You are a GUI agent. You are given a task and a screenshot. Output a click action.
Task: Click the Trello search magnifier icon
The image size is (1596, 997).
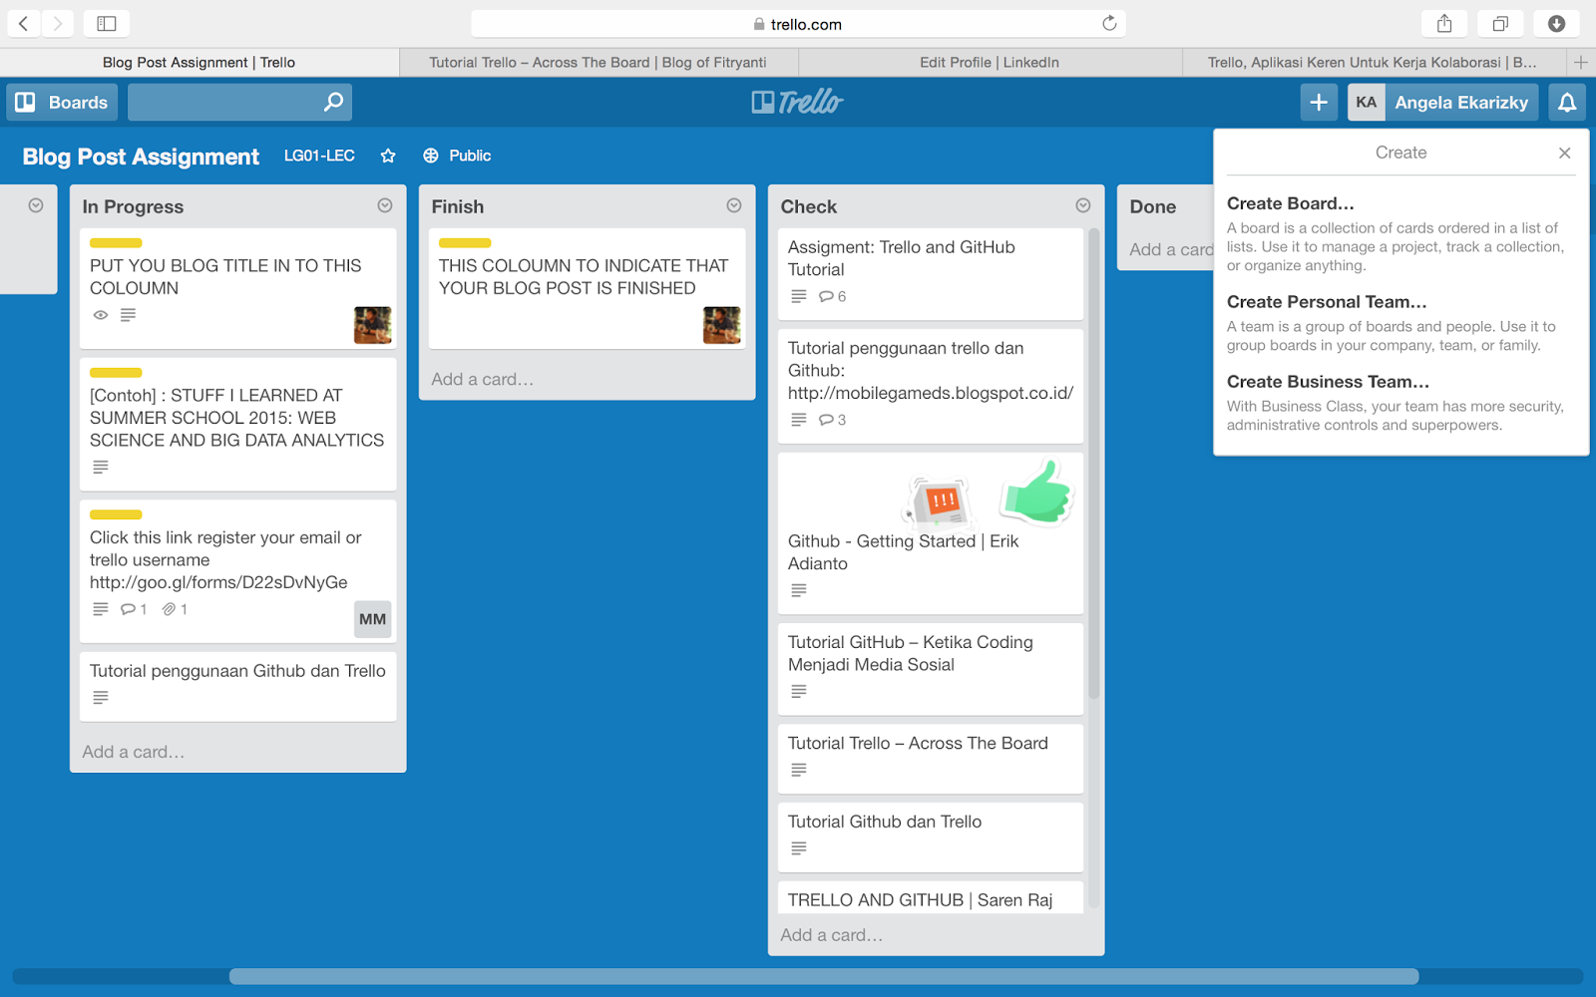(333, 102)
